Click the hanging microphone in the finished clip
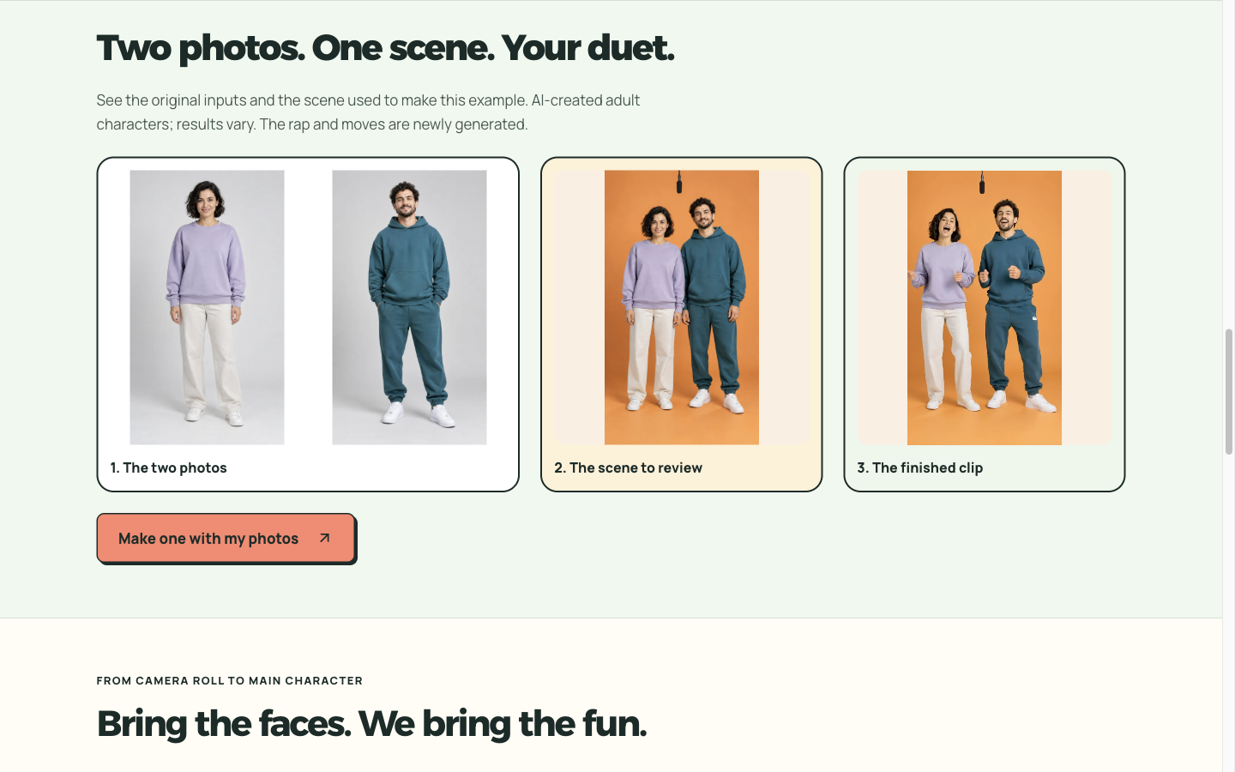The image size is (1235, 772). tap(982, 182)
